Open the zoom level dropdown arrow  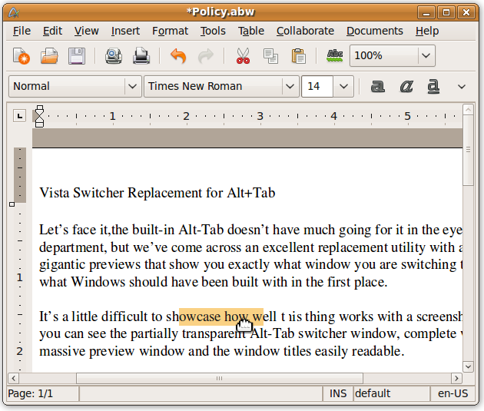pos(426,55)
